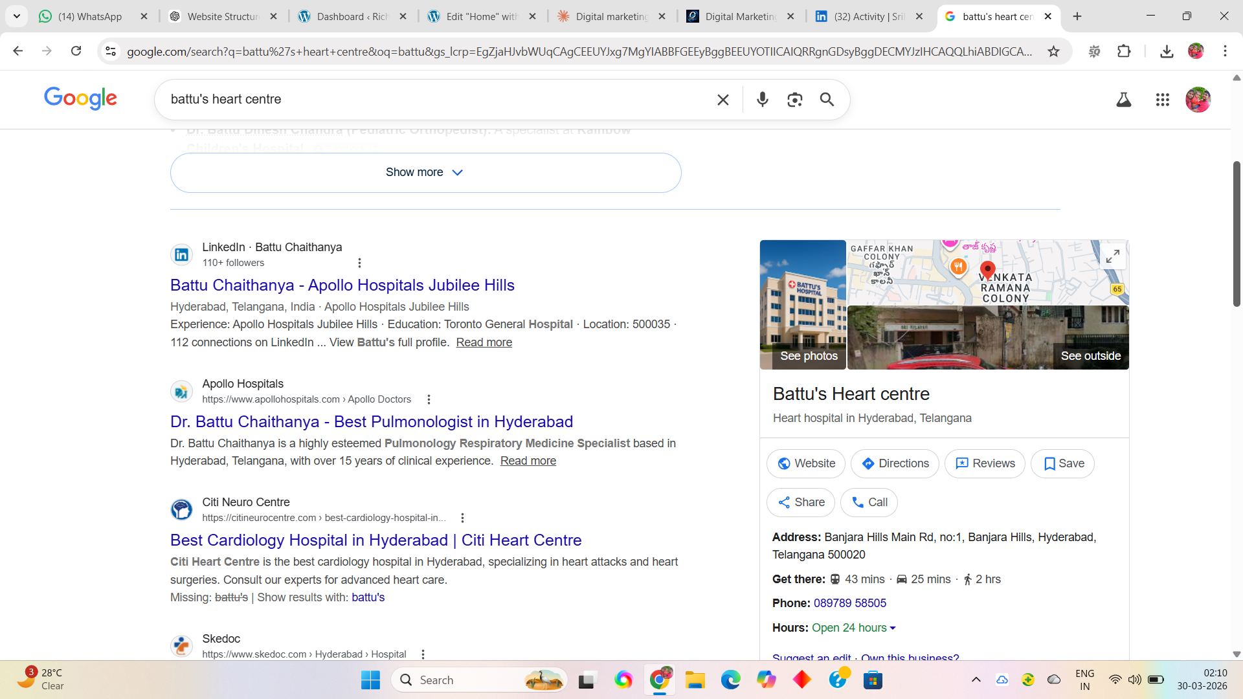
Task: Expand the Show more section
Action: tap(425, 172)
